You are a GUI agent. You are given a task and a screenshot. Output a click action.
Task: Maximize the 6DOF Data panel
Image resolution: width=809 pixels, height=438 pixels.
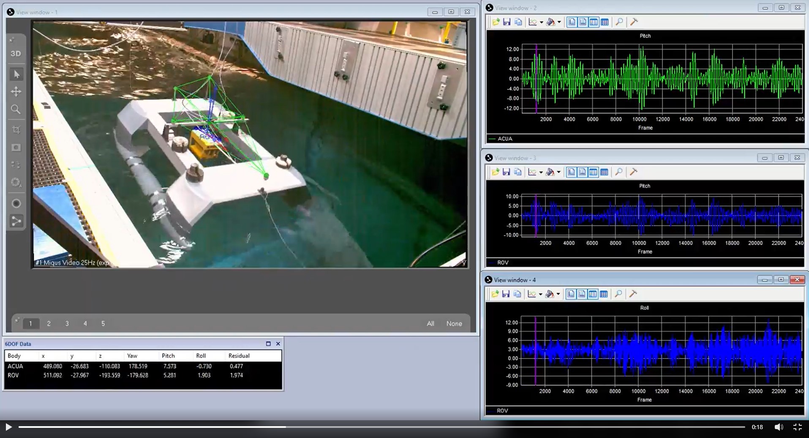(x=268, y=344)
